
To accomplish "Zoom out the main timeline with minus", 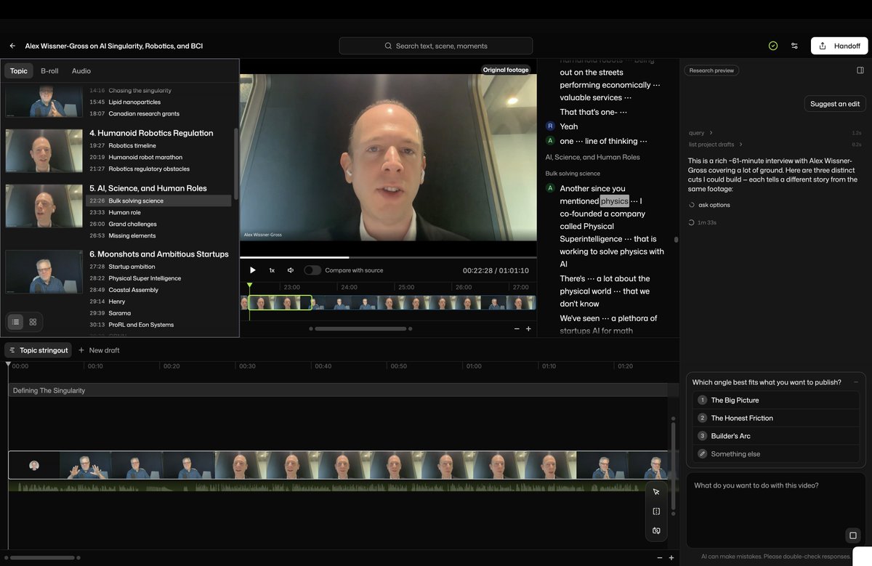I will (x=660, y=558).
